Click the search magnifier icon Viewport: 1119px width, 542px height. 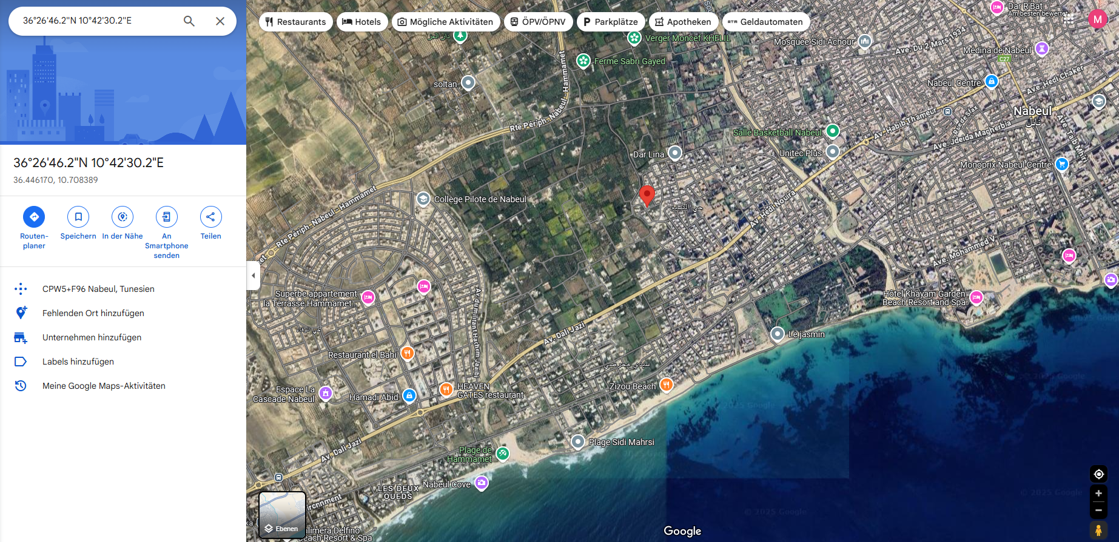(x=189, y=21)
